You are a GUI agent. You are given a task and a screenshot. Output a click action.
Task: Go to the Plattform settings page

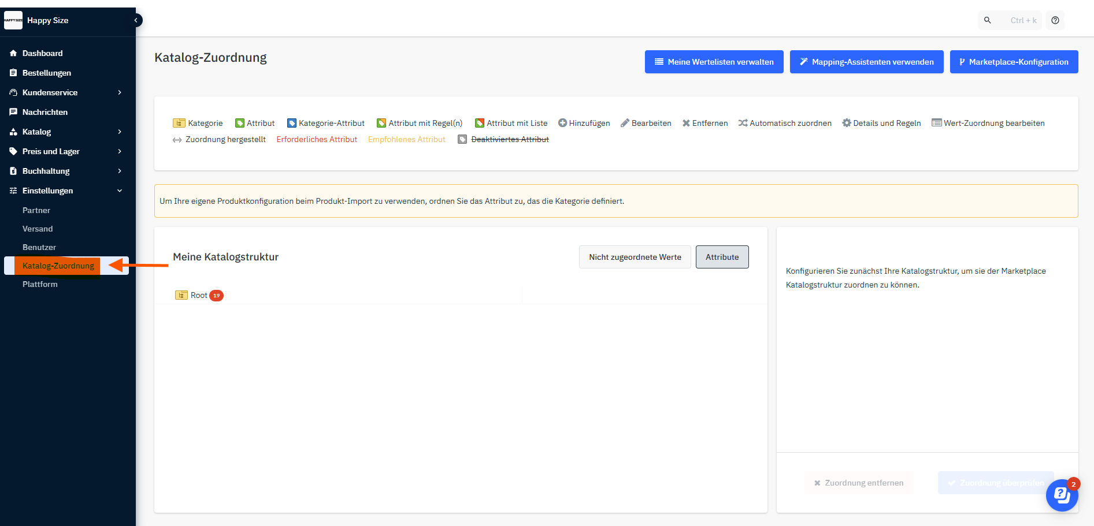pyautogui.click(x=40, y=284)
